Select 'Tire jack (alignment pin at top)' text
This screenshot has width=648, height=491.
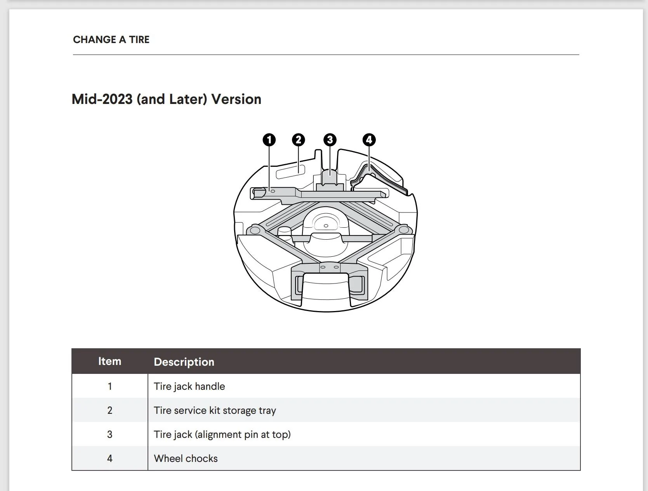click(x=222, y=434)
